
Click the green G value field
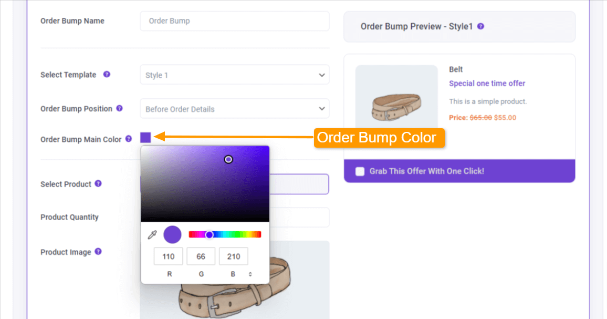click(x=201, y=256)
